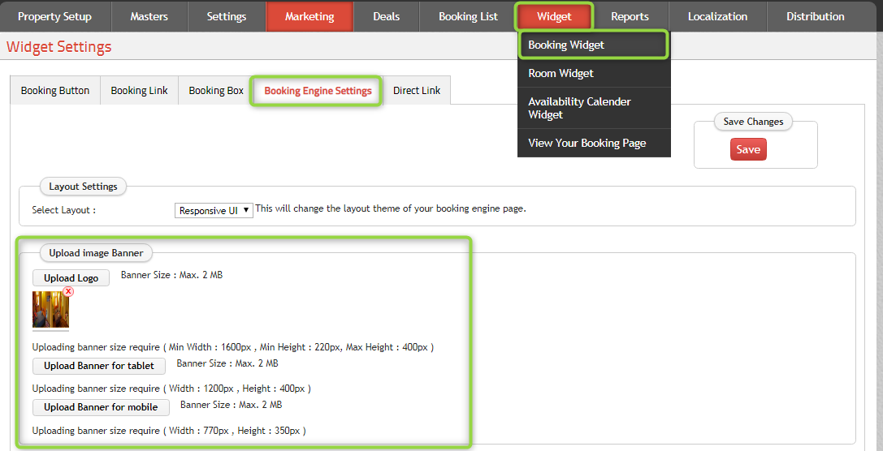
Task: Click Banner Size text beside tablet upload
Action: [227, 363]
